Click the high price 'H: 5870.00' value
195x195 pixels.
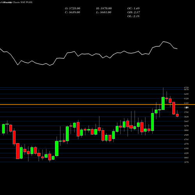(104, 9)
